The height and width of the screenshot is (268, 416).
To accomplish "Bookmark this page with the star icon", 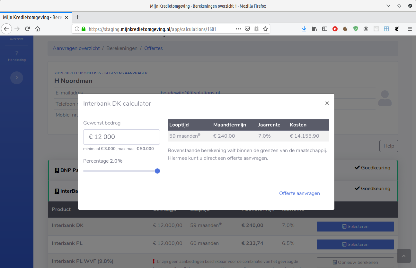I will coord(265,29).
